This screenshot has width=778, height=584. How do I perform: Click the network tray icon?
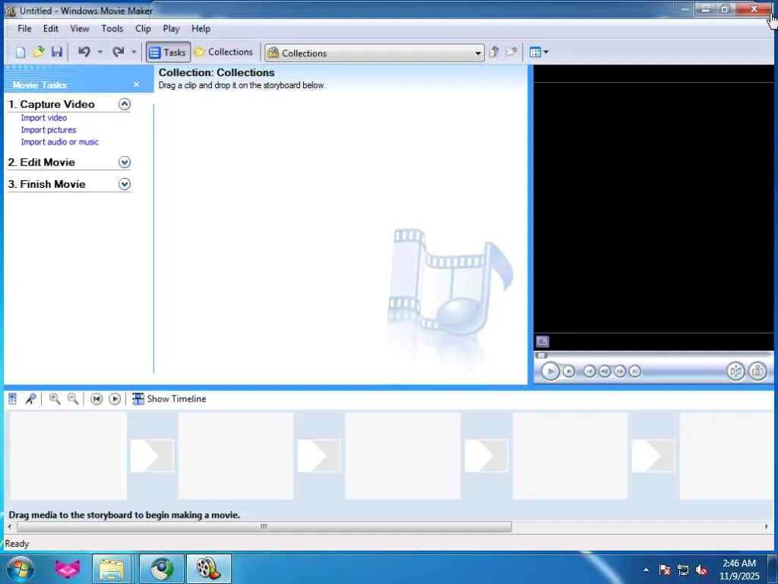pyautogui.click(x=683, y=570)
